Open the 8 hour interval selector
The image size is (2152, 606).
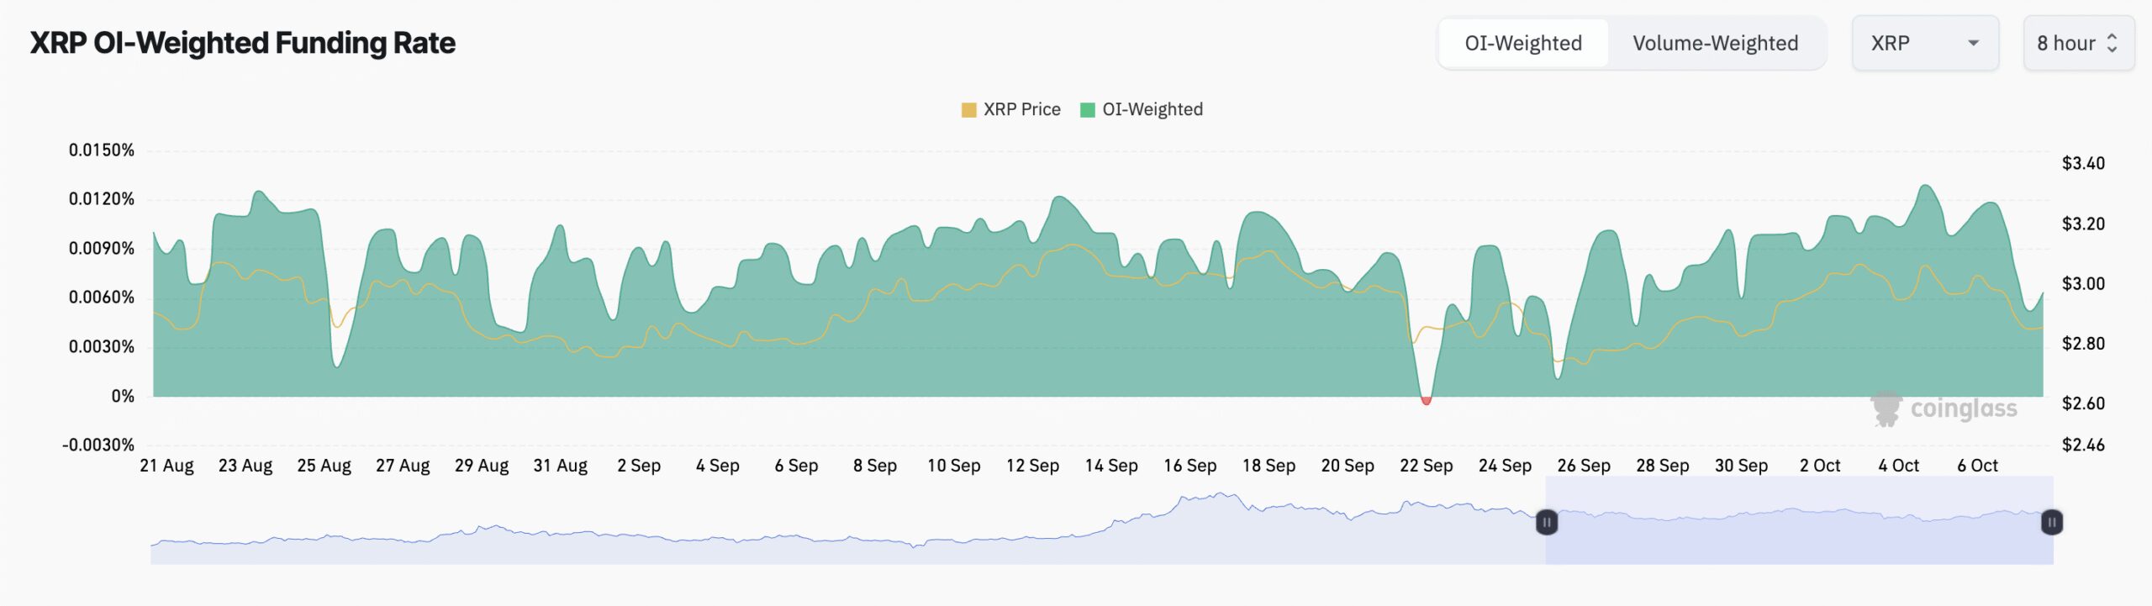click(x=2066, y=43)
